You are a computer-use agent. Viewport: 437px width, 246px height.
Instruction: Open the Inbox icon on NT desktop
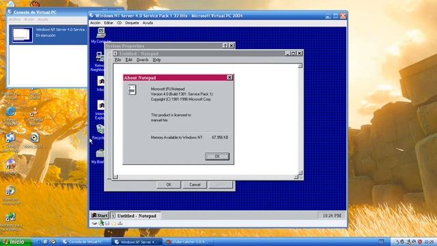(x=101, y=81)
